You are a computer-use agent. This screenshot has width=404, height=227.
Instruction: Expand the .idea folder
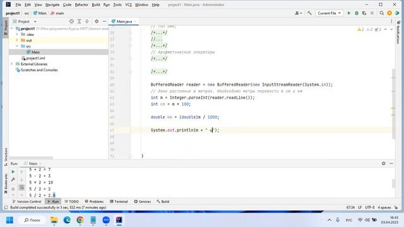[17, 34]
